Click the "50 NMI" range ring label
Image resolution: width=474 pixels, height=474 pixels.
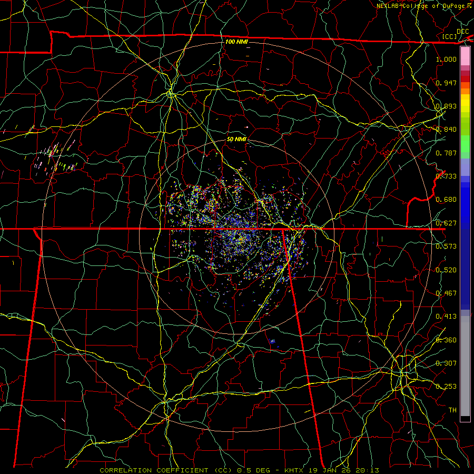pos(236,139)
